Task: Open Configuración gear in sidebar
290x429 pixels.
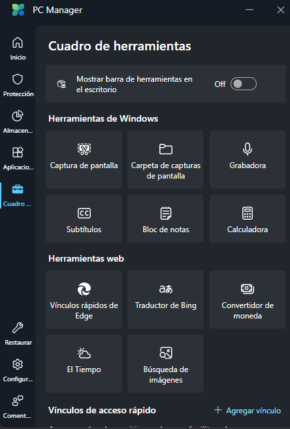Action: pos(18,370)
